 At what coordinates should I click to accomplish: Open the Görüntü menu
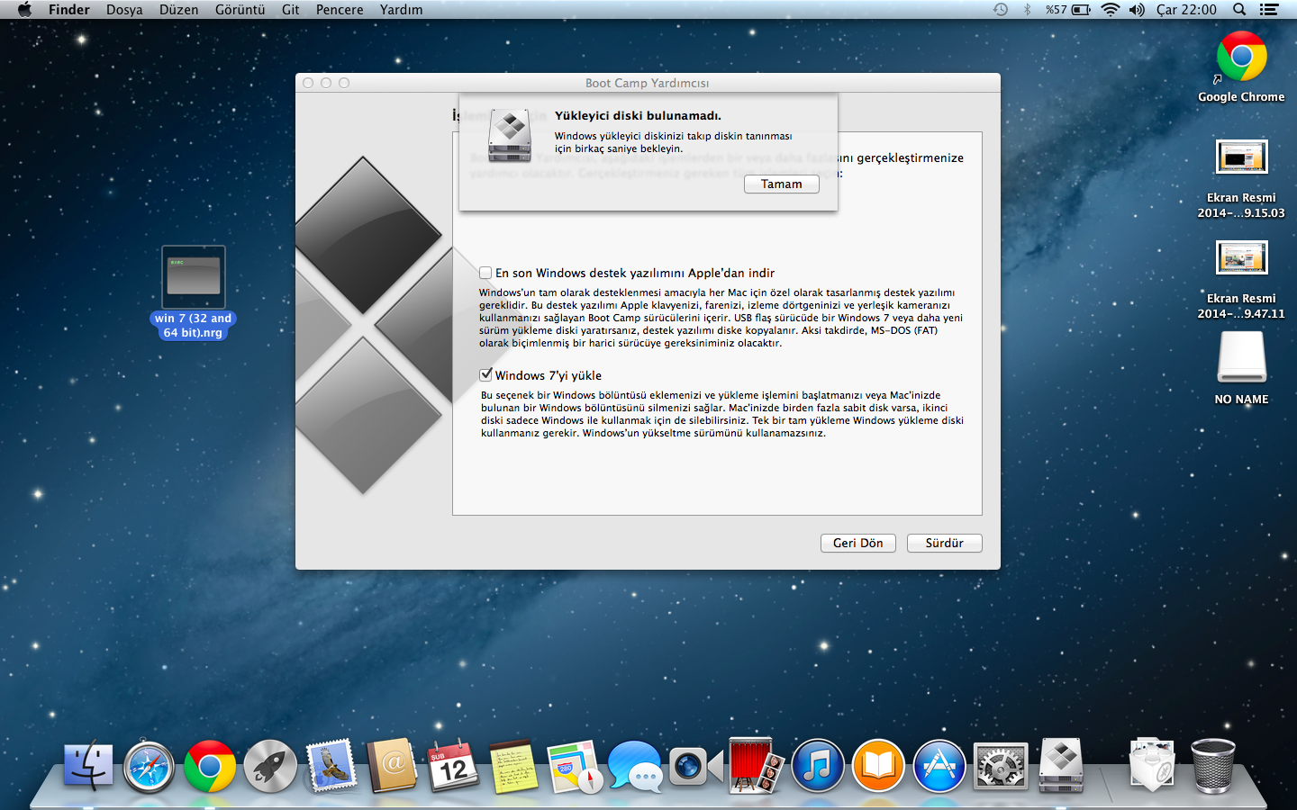[240, 10]
